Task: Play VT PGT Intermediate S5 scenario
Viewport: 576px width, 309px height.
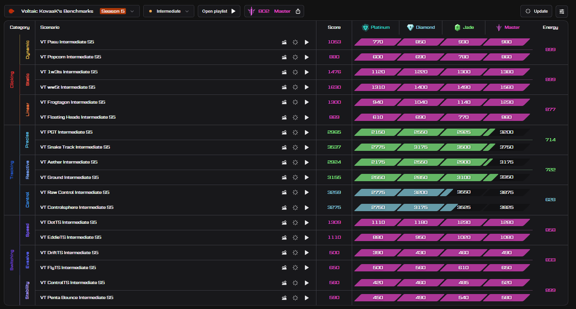Action: pos(307,132)
